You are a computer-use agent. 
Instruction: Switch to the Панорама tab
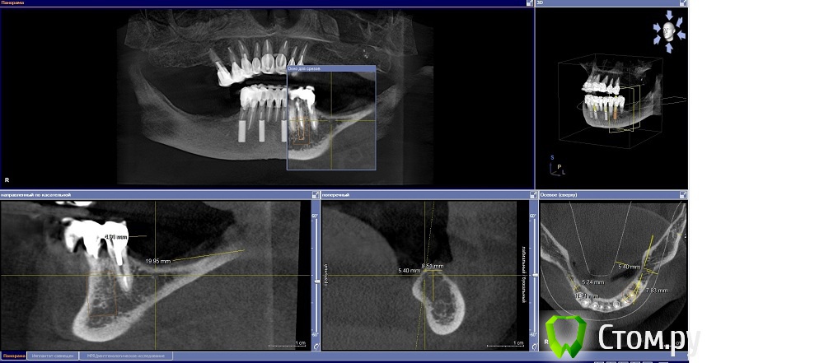[x=12, y=356]
